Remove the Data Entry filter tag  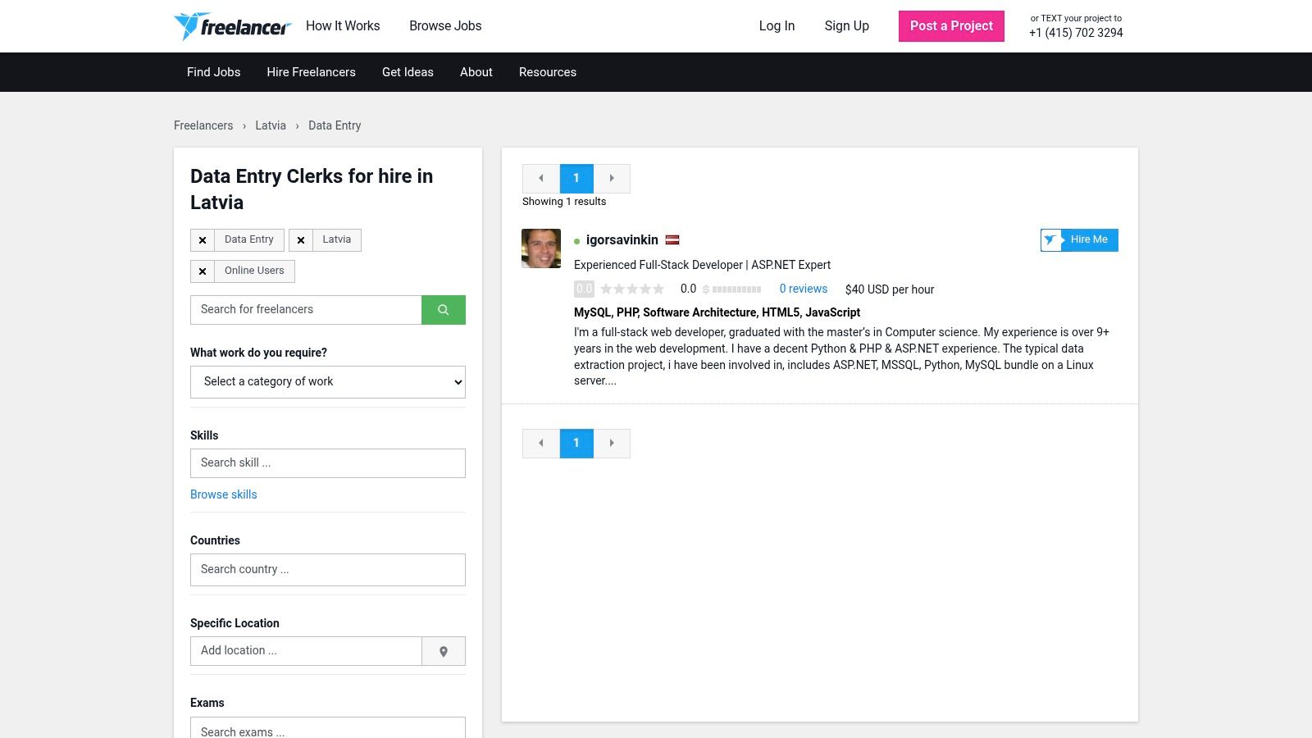[203, 240]
